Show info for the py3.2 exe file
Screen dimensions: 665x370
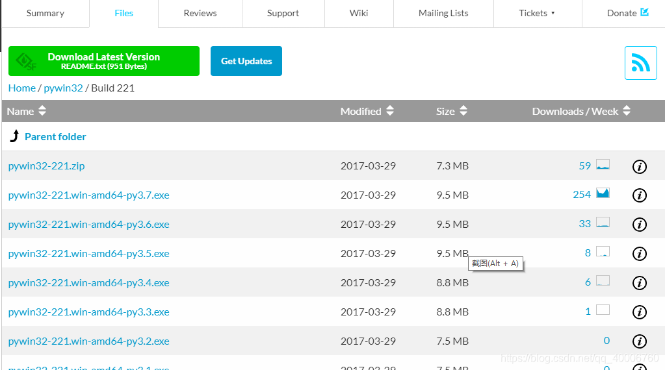point(639,341)
